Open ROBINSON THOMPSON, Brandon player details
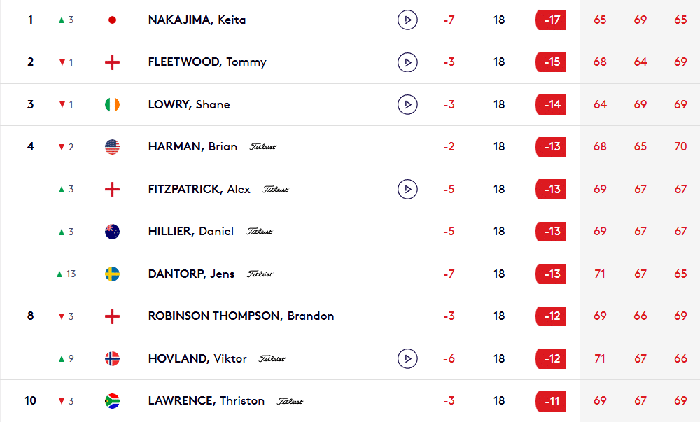Viewport: 700px width, 422px height. pyautogui.click(x=241, y=316)
